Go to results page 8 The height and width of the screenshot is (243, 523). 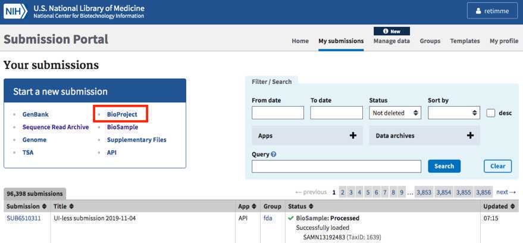pyautogui.click(x=393, y=192)
